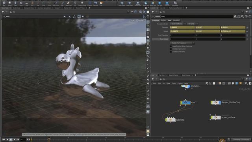
Task: Click Translate X value field
Action: click(182, 27)
